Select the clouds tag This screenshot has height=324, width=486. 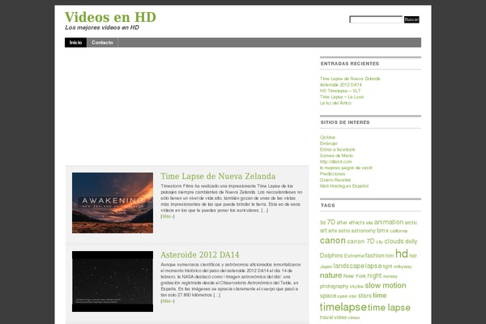click(x=394, y=241)
